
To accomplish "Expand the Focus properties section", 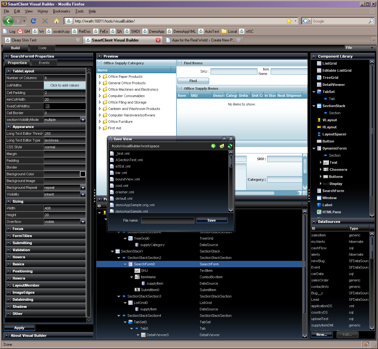I will [9, 229].
